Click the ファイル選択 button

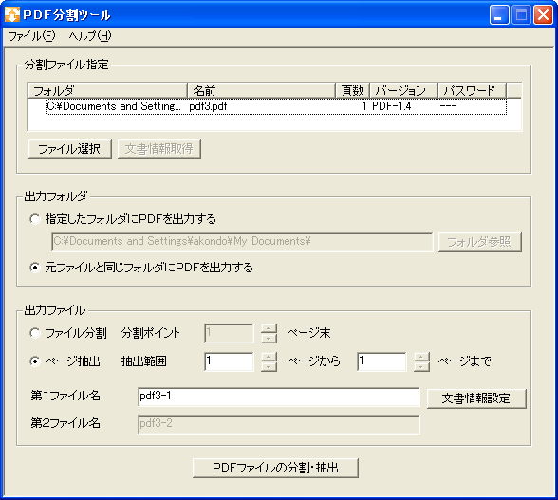[x=70, y=149]
